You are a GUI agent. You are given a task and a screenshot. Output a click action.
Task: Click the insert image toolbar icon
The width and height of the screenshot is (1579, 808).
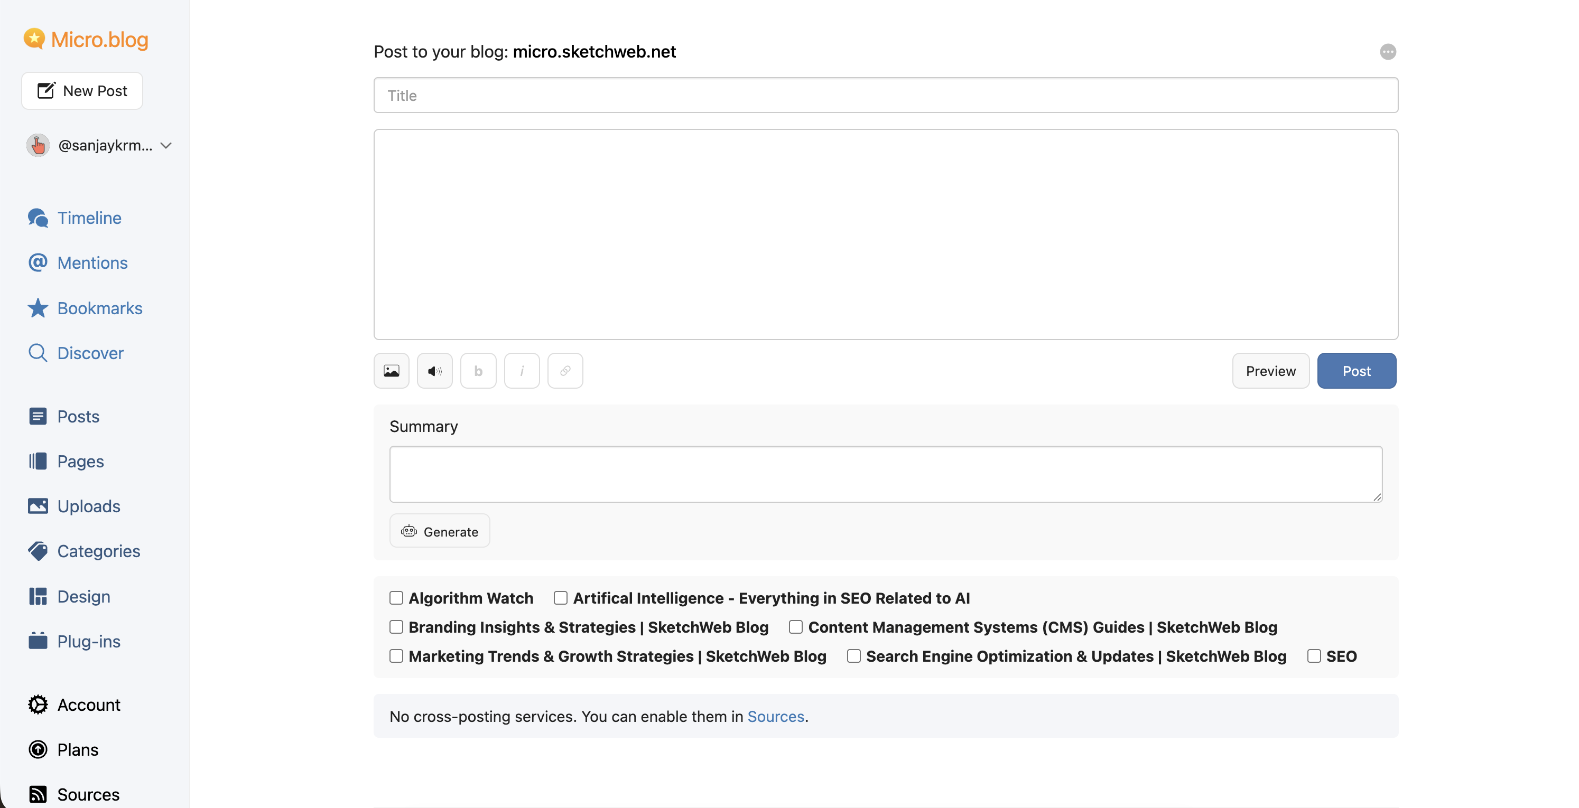[x=391, y=371]
